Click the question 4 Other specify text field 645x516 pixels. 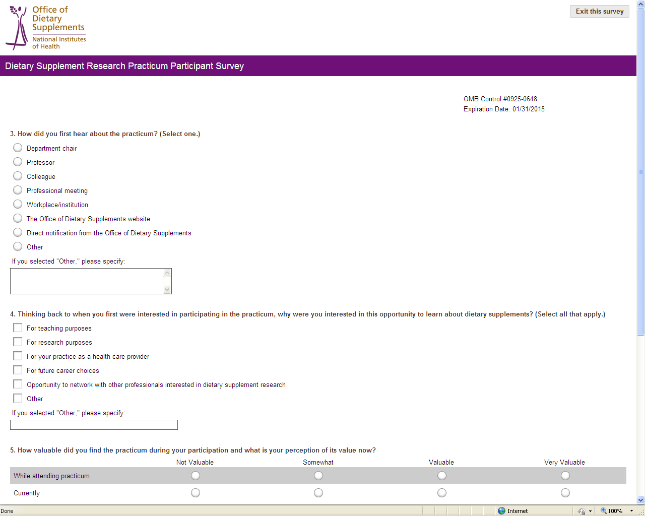[x=94, y=425]
